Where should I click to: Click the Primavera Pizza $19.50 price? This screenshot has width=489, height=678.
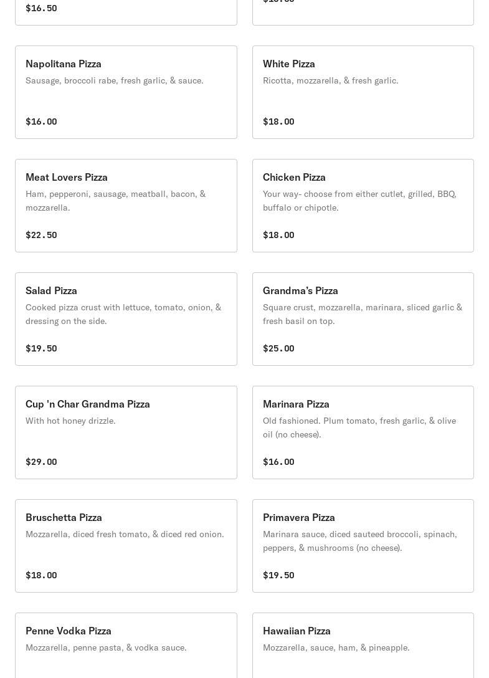click(278, 575)
